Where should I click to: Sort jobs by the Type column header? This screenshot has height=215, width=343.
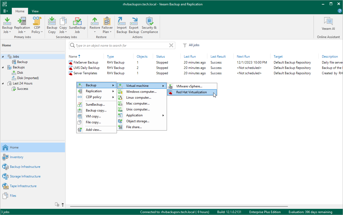[110, 57]
